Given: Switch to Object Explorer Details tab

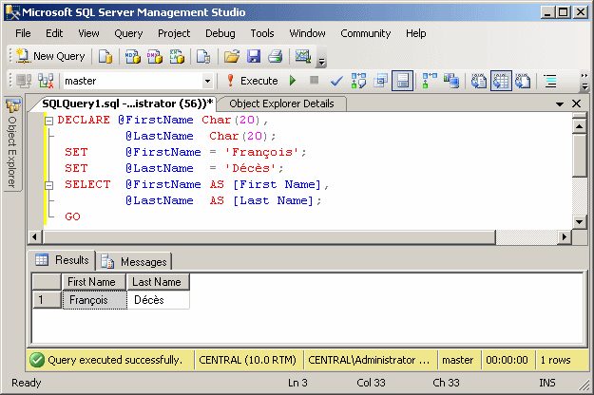Looking at the screenshot, I should coord(281,103).
